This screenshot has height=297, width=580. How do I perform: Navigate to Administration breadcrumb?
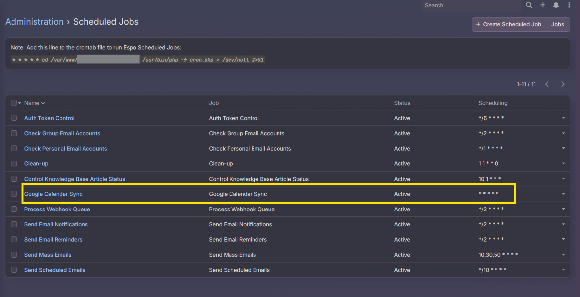click(34, 22)
